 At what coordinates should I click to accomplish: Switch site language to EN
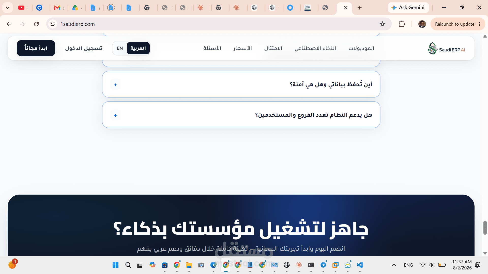(x=120, y=48)
